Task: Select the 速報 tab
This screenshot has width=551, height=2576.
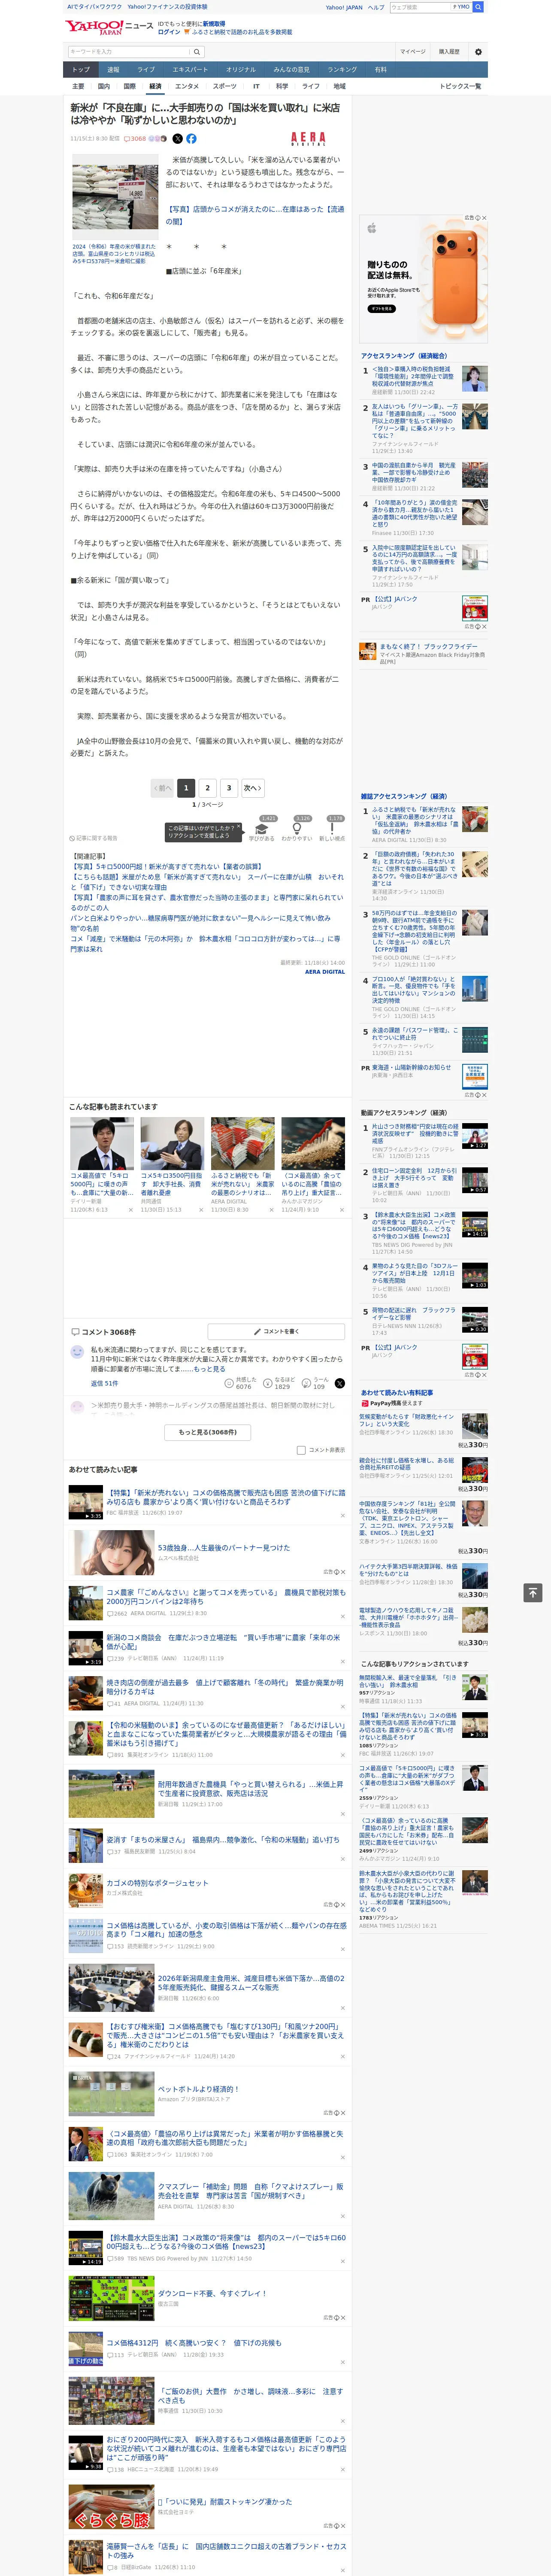Action: (x=113, y=69)
